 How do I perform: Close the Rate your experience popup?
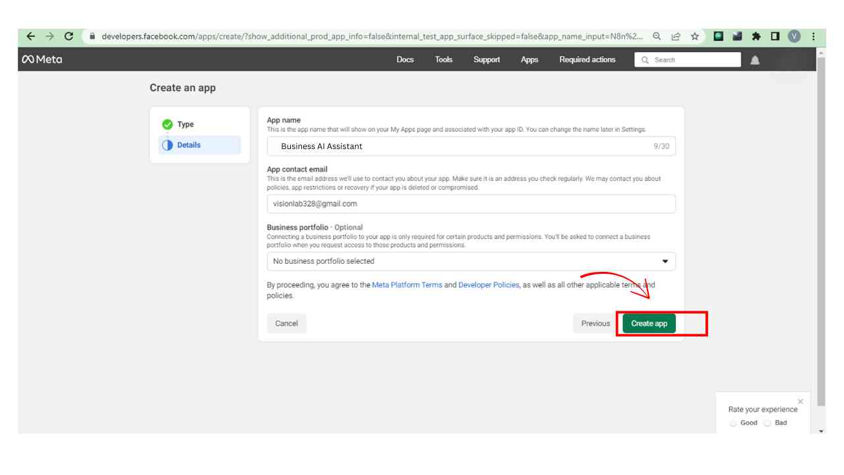(800, 401)
